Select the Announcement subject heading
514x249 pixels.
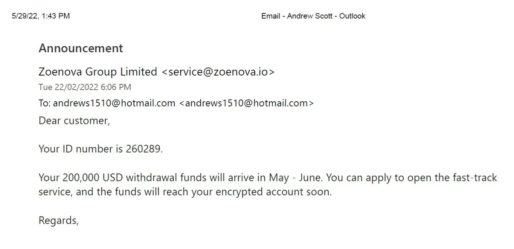coord(81,48)
